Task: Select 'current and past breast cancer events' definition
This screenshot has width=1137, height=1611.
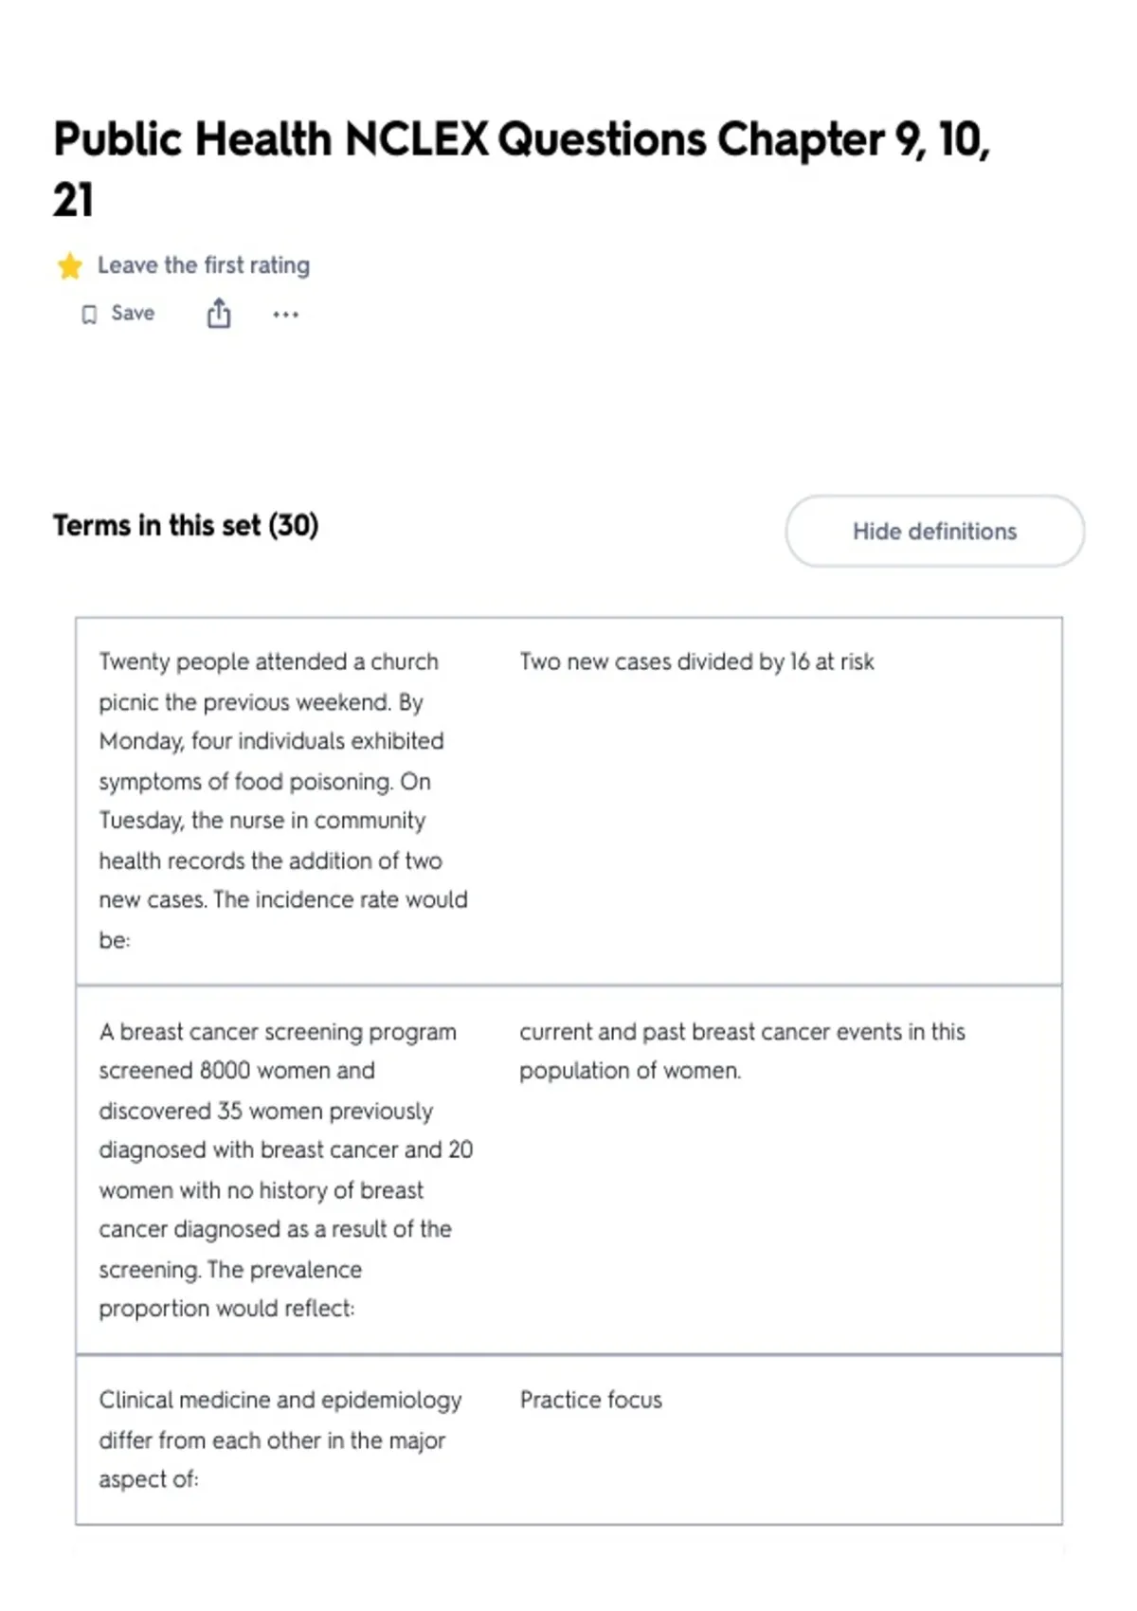Action: [x=742, y=1051]
